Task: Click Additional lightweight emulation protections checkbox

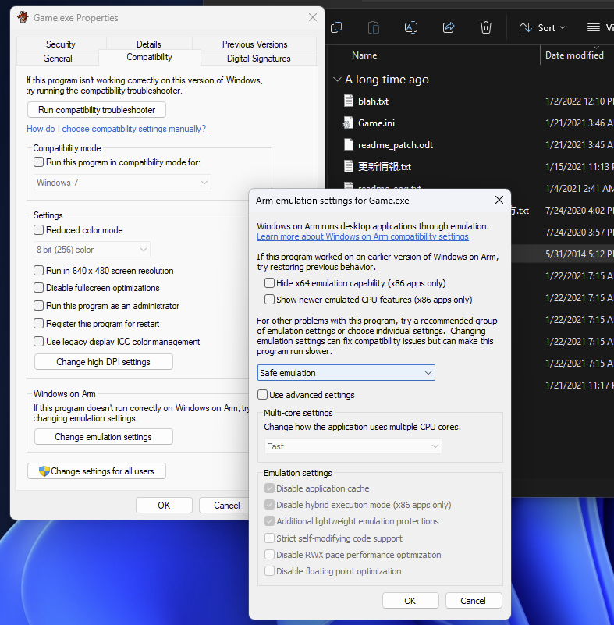Action: (x=269, y=520)
